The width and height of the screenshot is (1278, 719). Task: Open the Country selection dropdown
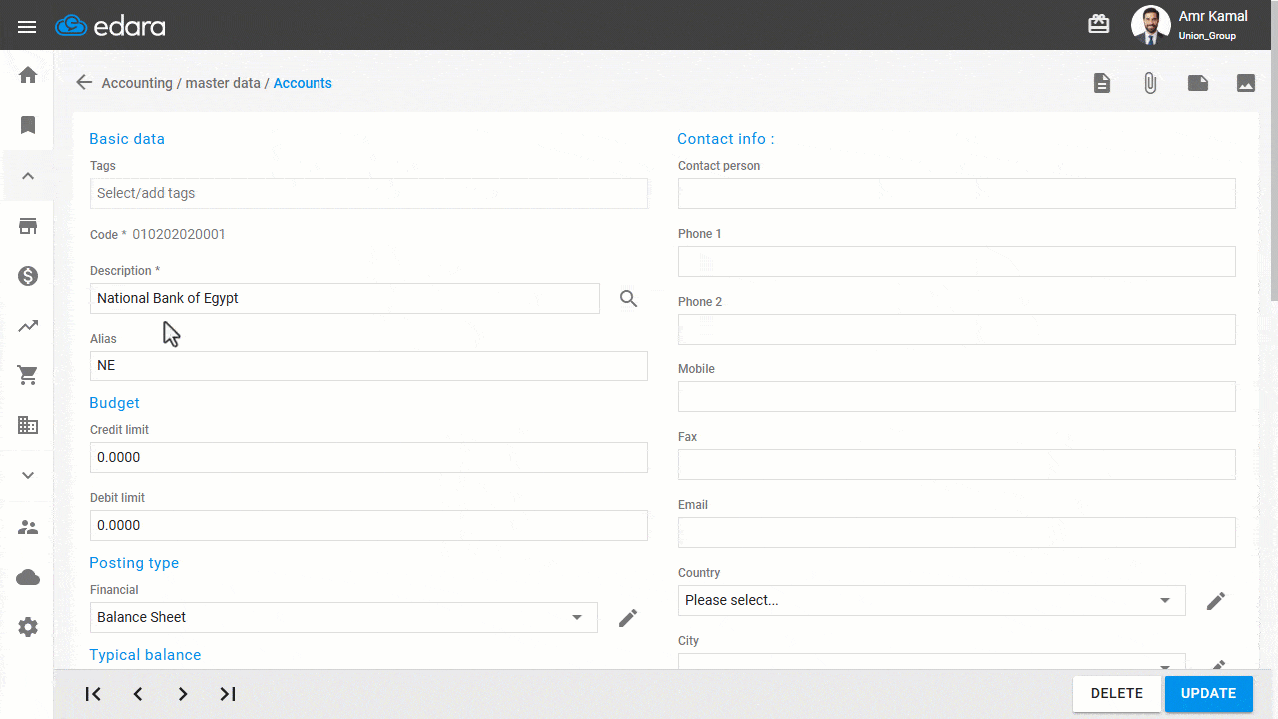pos(1164,600)
